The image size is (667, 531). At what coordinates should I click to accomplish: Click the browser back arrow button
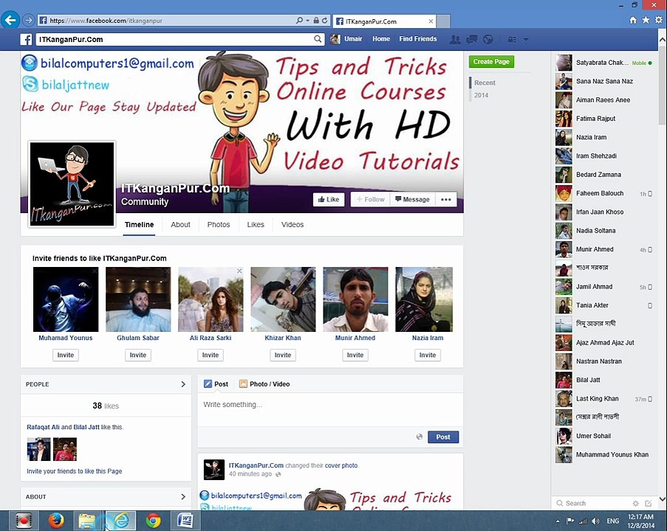pos(10,20)
